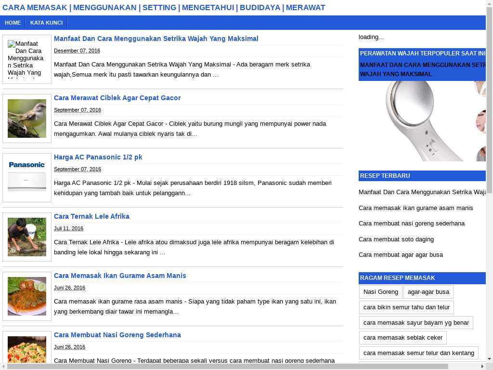Click the Panasonic article excerpt text
The height and width of the screenshot is (370, 493).
tap(193, 188)
